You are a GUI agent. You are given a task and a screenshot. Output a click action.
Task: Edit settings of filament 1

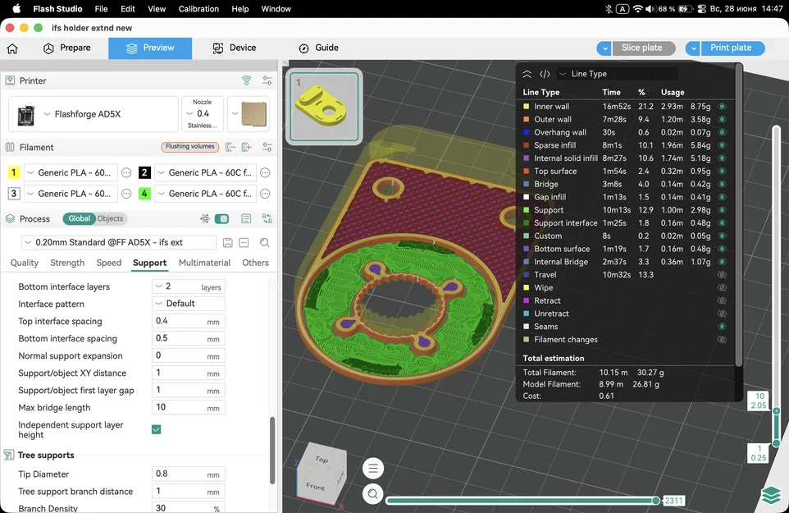(x=127, y=172)
